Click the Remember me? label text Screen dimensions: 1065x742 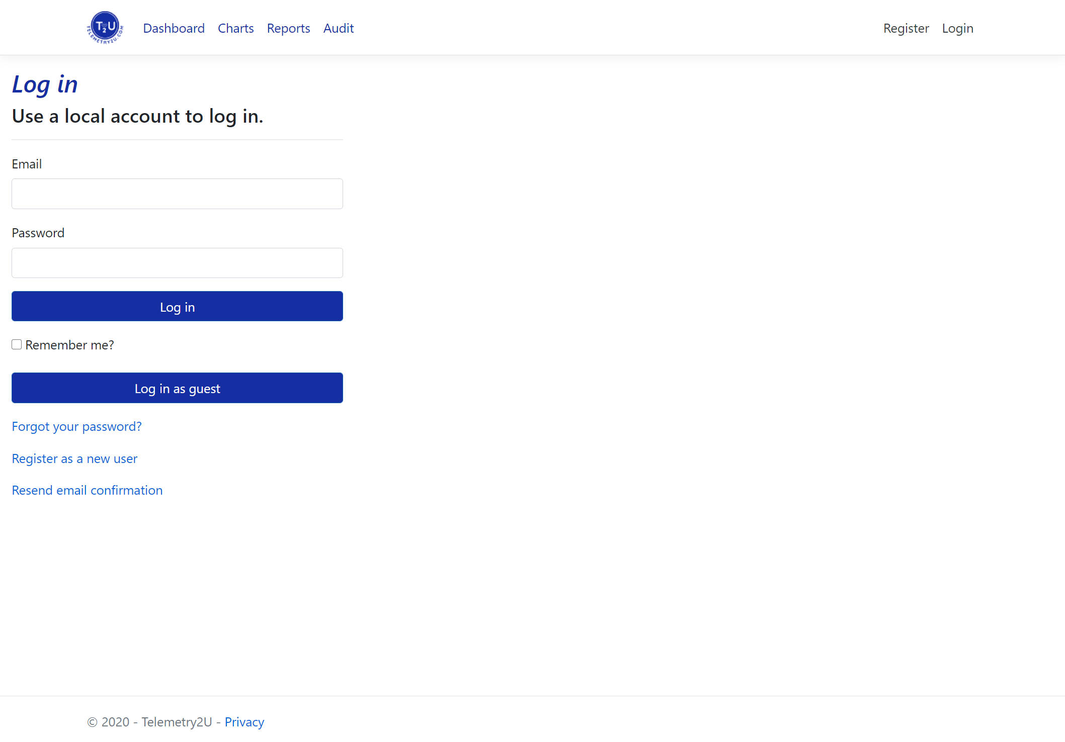click(69, 345)
